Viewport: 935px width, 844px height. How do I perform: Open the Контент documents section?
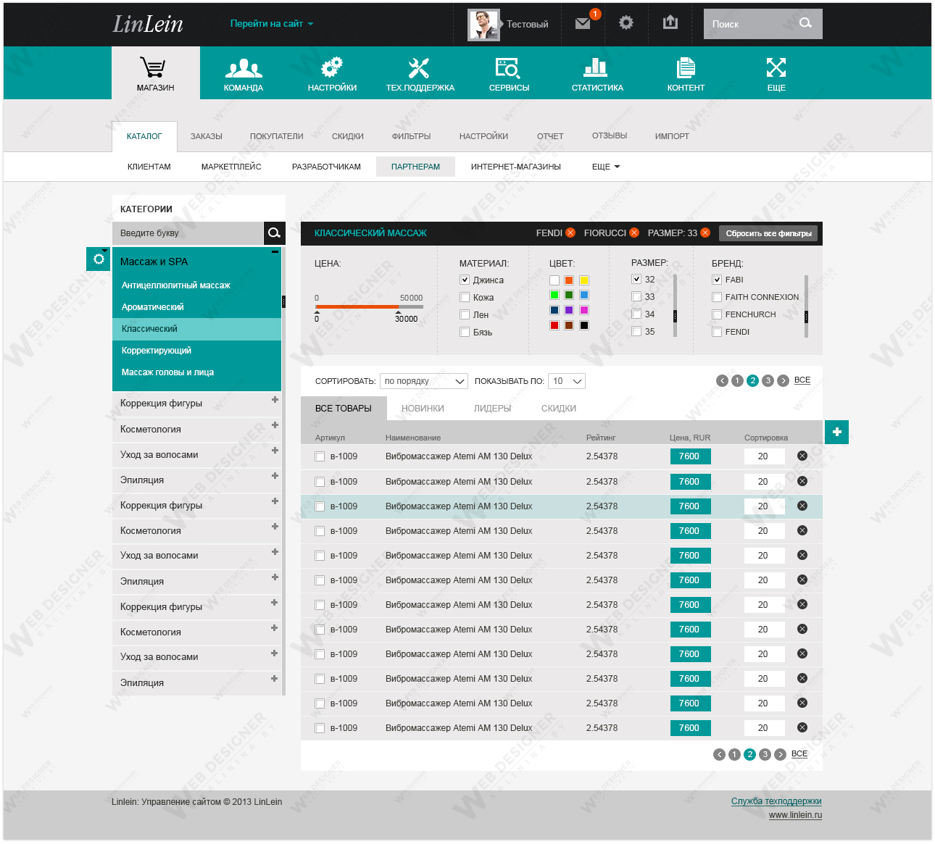[x=686, y=73]
